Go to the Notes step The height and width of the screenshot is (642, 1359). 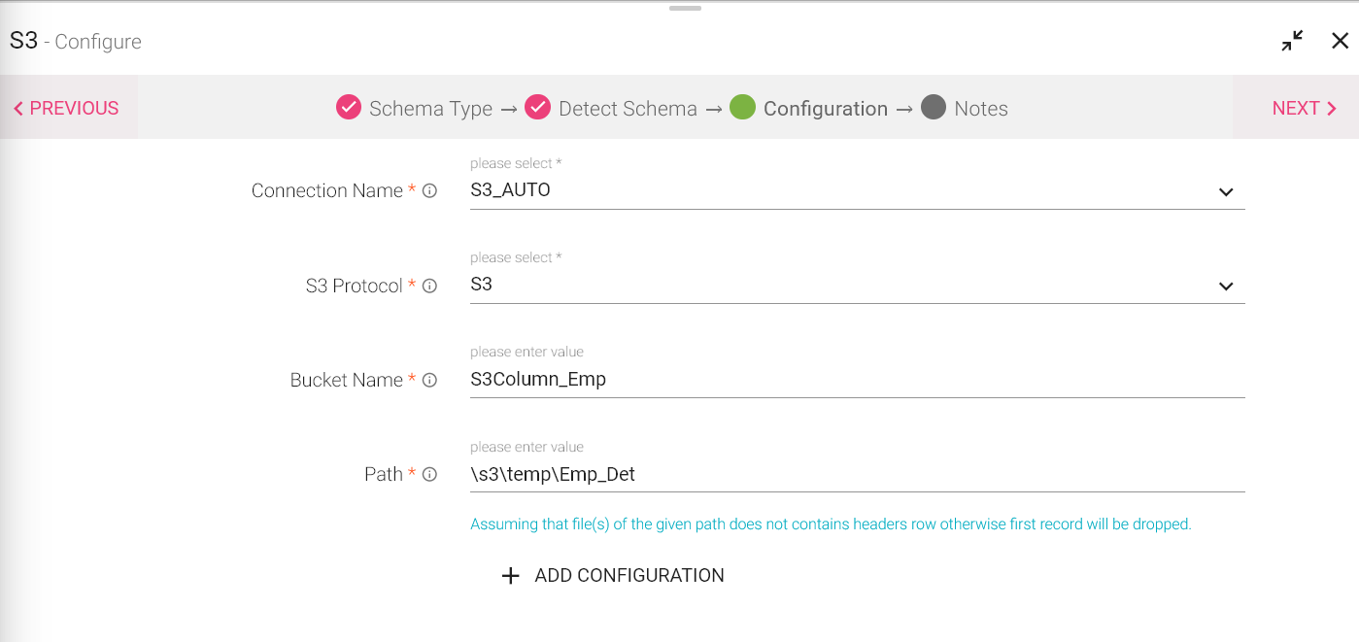pos(981,109)
